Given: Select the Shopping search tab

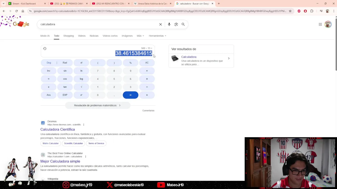Looking at the screenshot, I should point(68,36).
